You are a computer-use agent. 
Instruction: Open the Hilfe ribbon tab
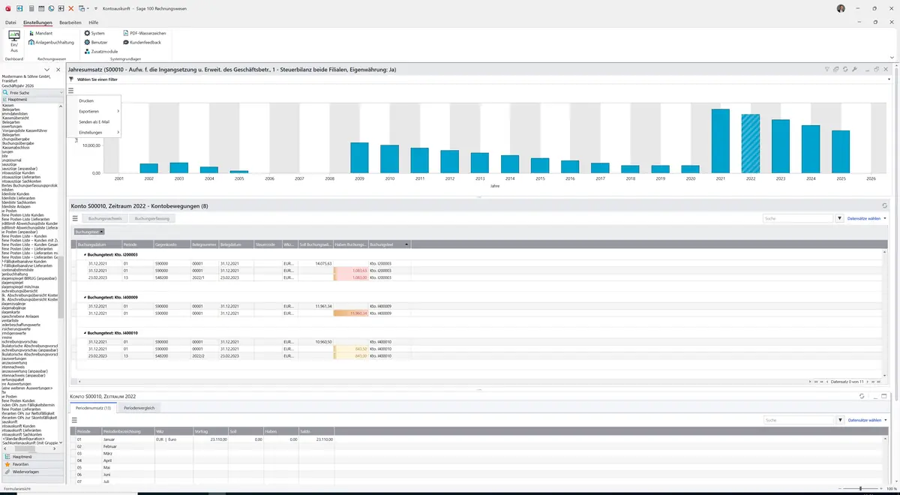click(x=94, y=22)
